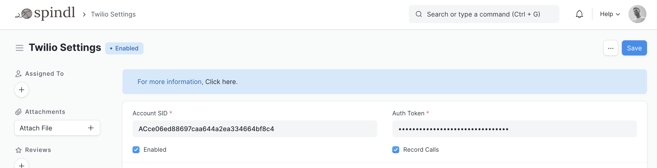Focus the Auth Token field
Image resolution: width=657 pixels, height=168 pixels.
[514, 129]
